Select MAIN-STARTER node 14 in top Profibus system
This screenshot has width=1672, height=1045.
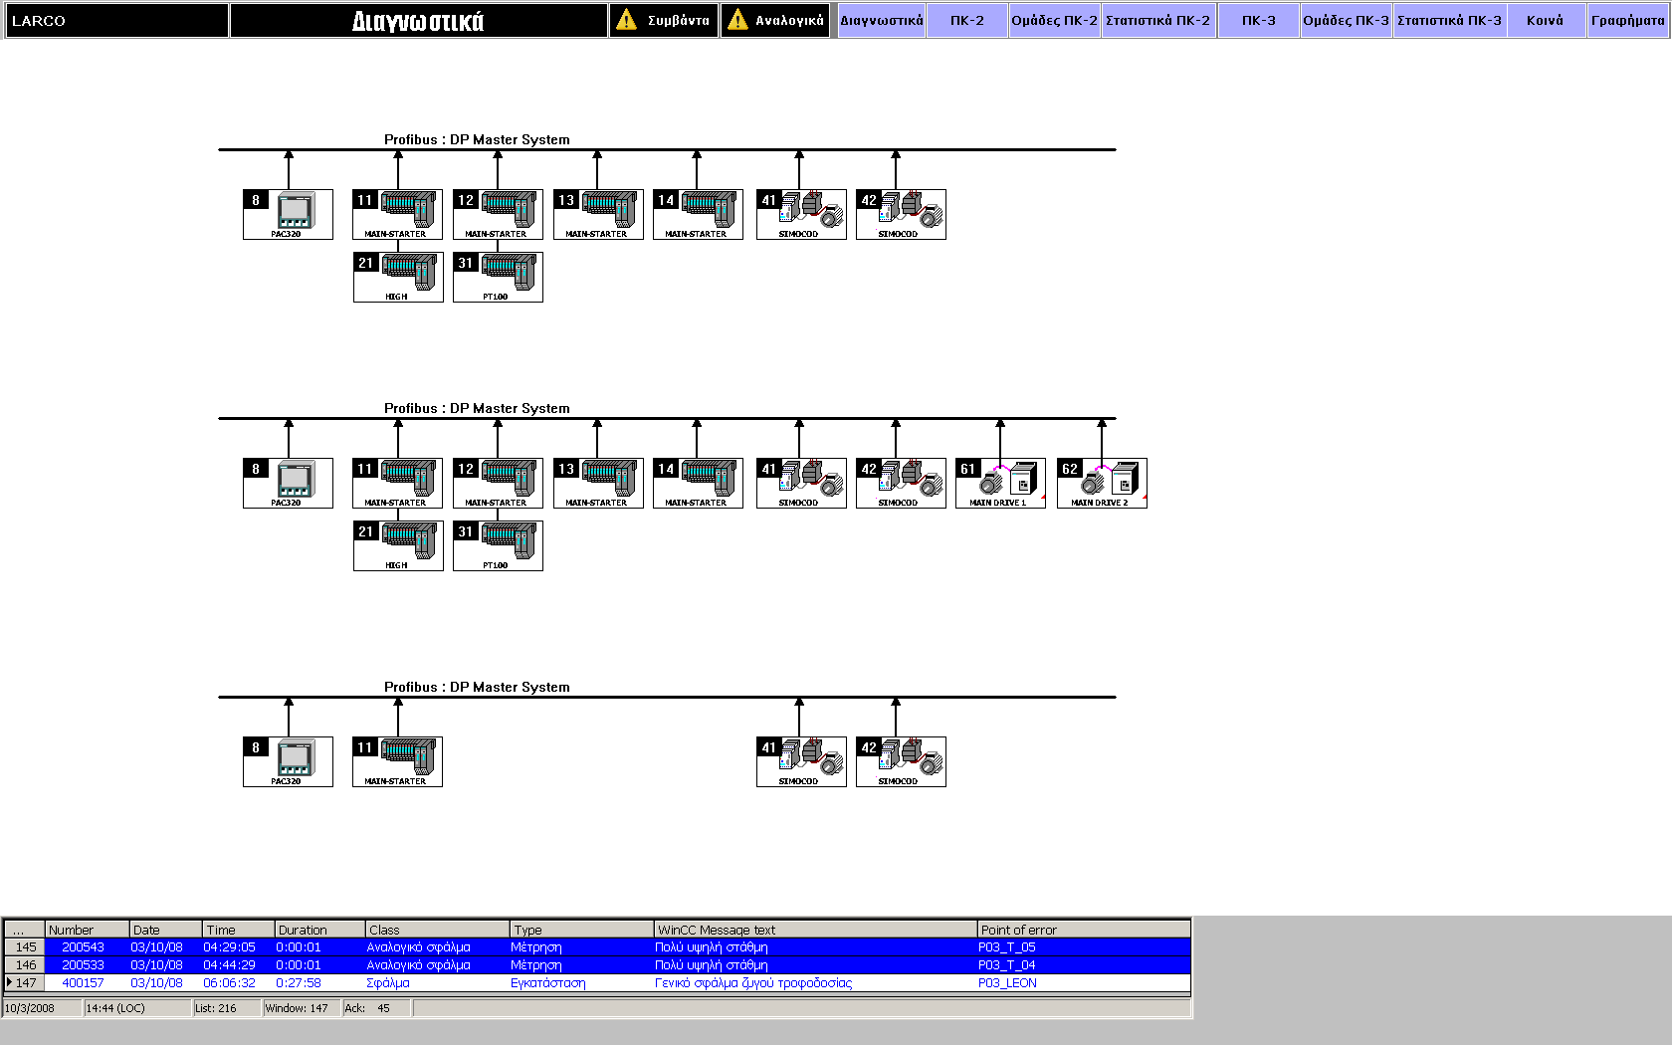698,214
